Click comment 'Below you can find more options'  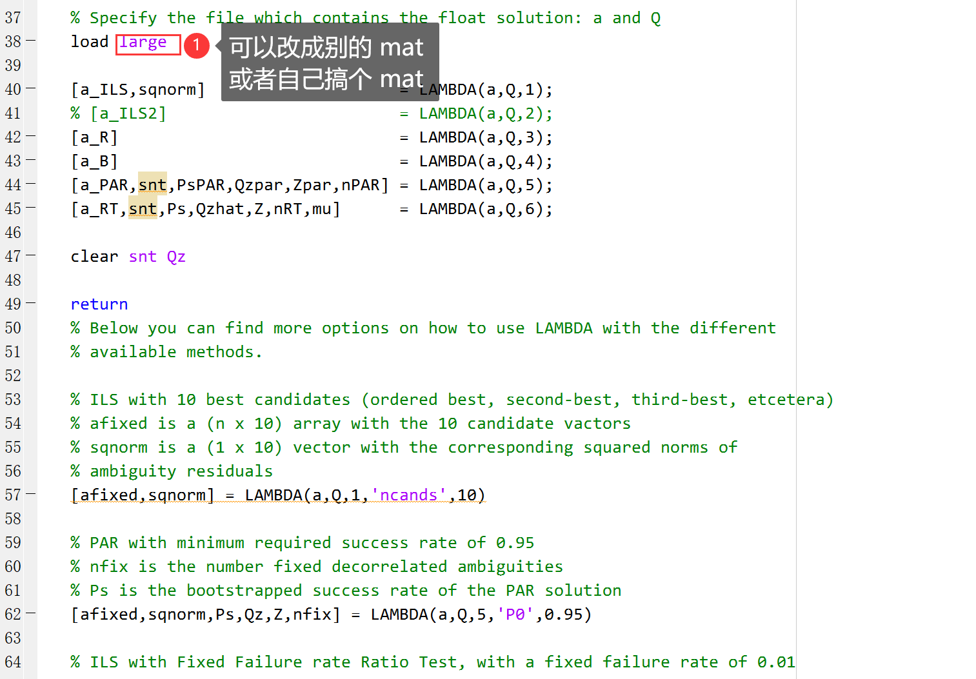239,328
